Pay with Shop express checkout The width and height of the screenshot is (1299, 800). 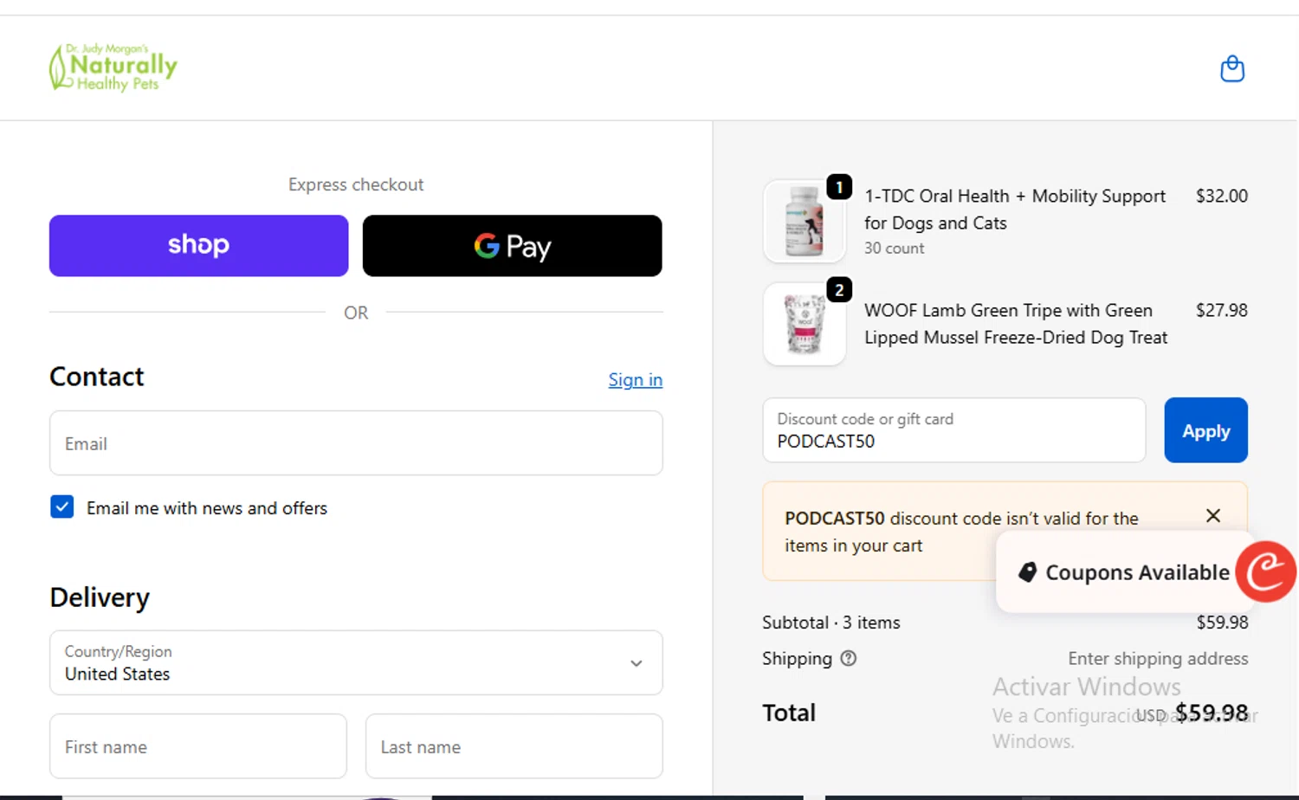198,246
